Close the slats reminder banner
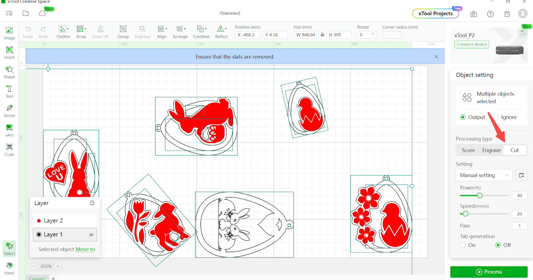Screen dimensions: 533x280 click(436, 57)
